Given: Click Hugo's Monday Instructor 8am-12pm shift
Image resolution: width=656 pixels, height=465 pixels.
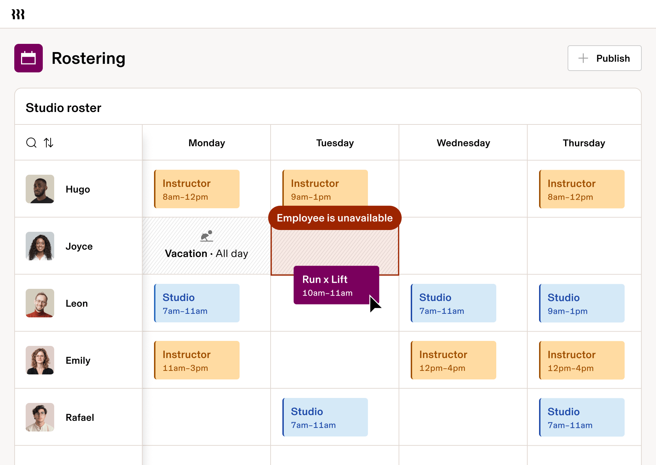Looking at the screenshot, I should point(196,189).
